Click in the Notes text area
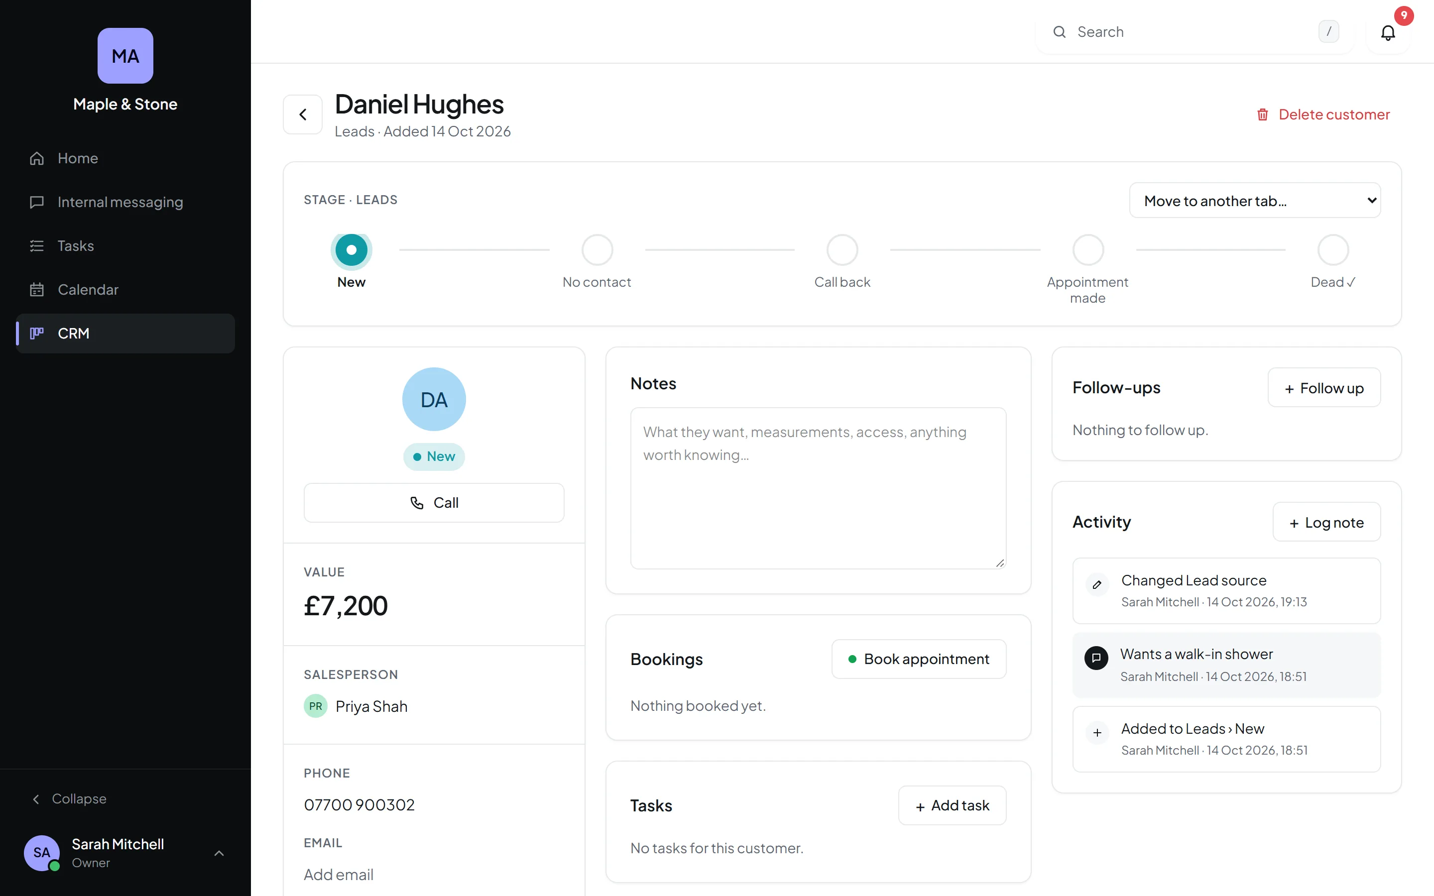 (x=819, y=488)
